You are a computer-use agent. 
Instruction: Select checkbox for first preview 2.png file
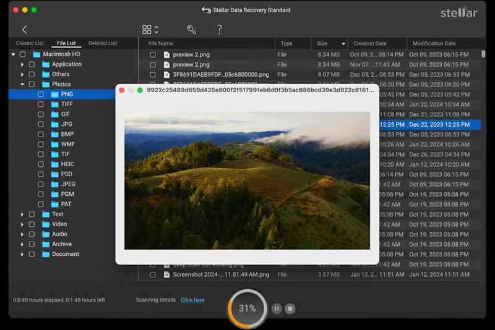pyautogui.click(x=153, y=54)
